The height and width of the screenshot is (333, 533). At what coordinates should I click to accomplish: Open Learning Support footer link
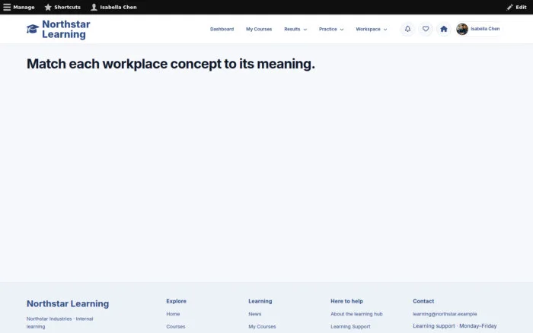click(350, 327)
